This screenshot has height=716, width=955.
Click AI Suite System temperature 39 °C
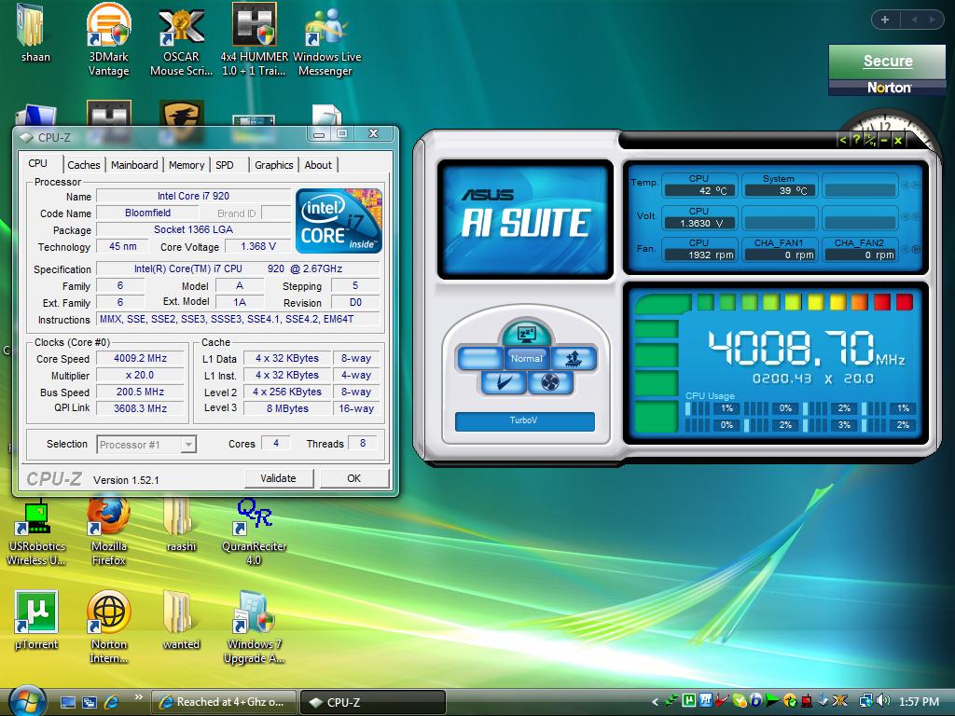pos(780,190)
